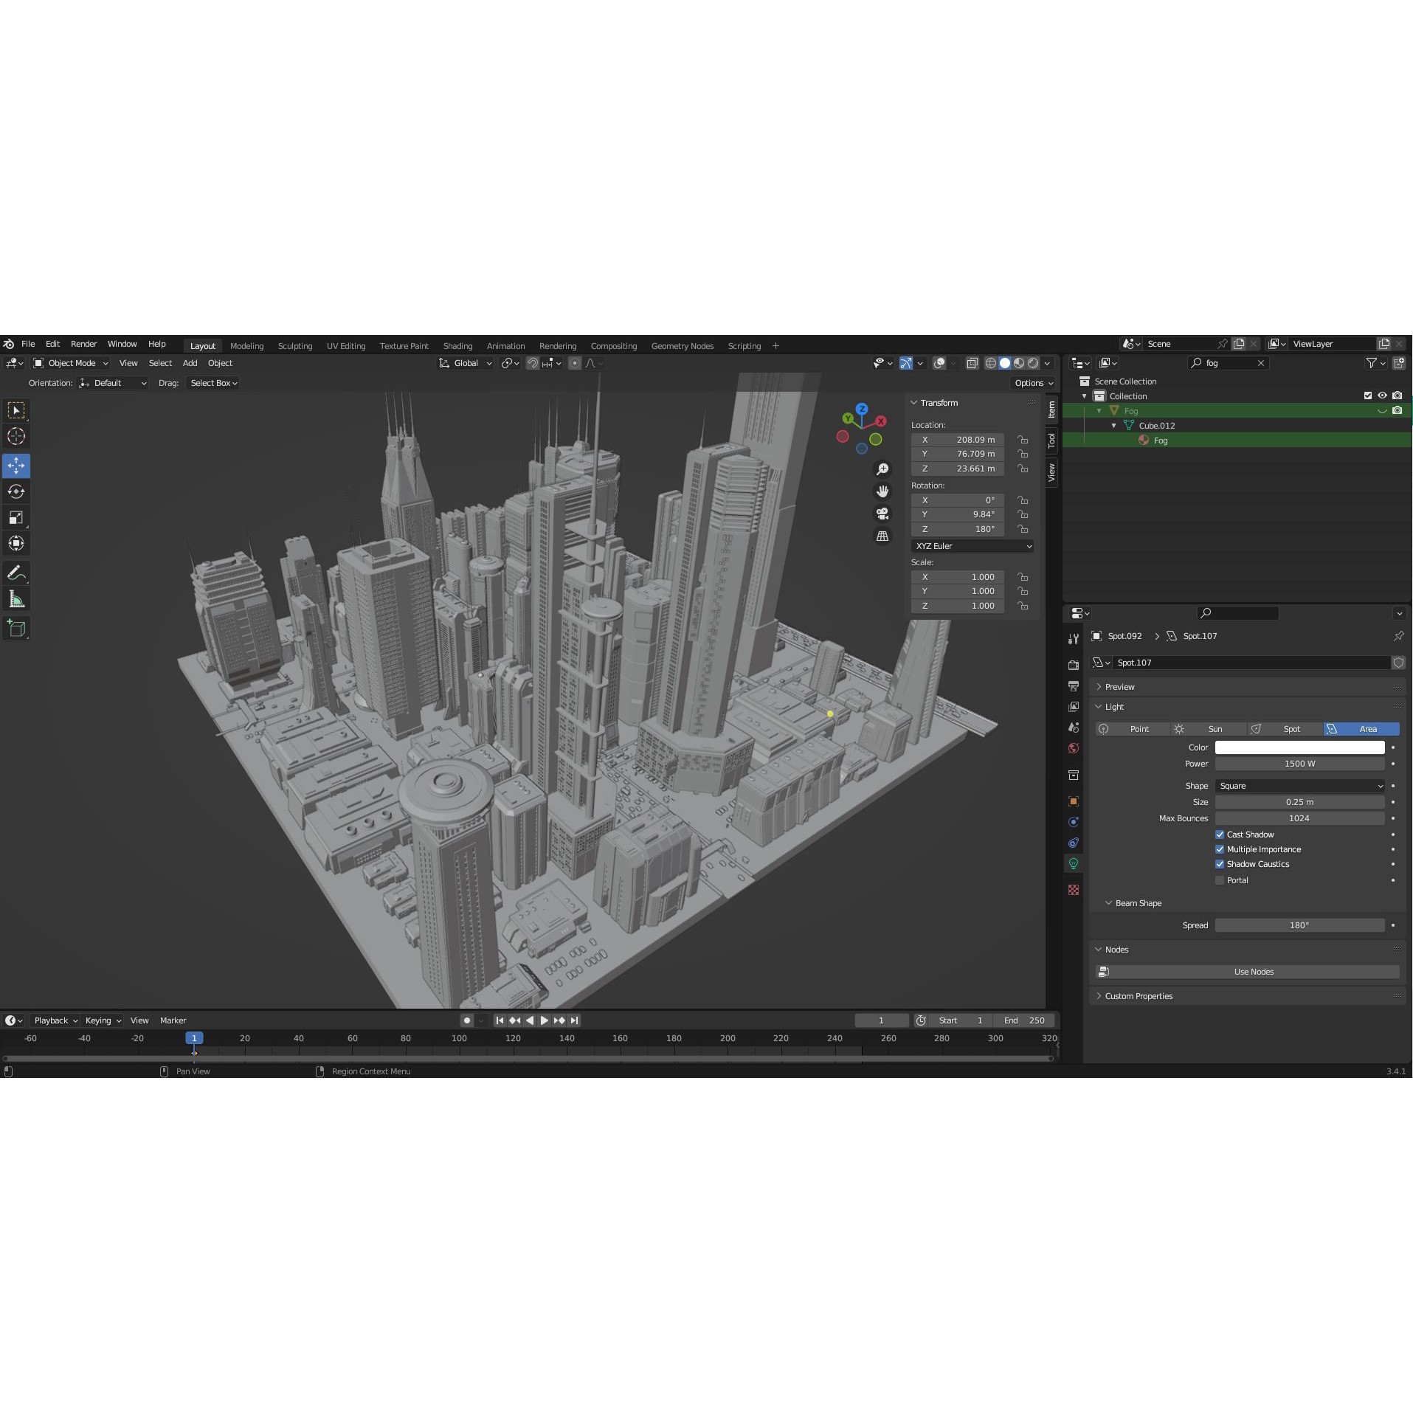Click the light Color swatch
1413x1413 pixels.
[x=1300, y=747]
